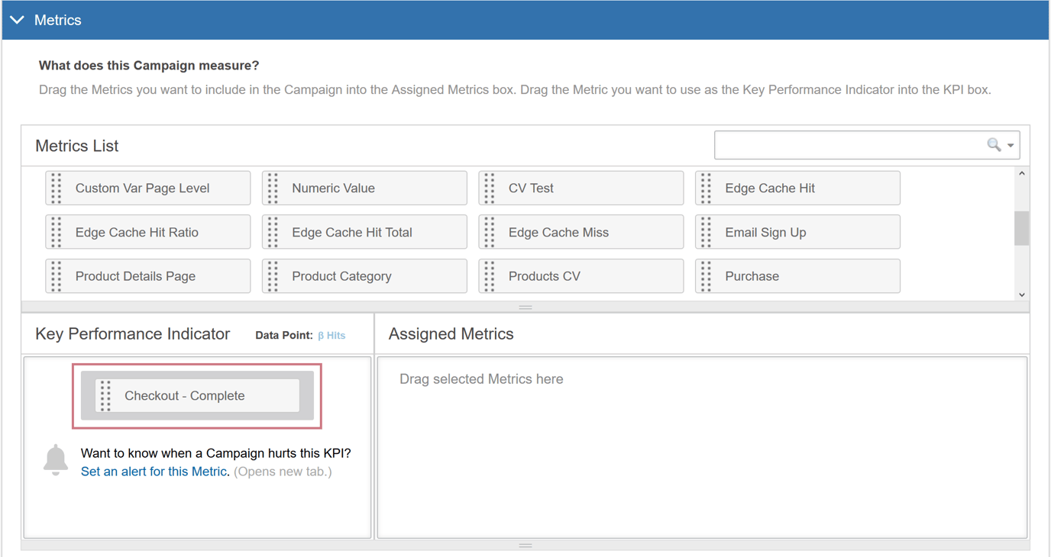This screenshot has height=557, width=1051.
Task: Grab the CV Test drag handle
Action: (490, 188)
